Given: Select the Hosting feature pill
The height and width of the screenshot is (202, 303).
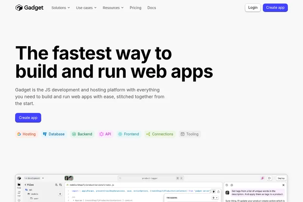Looking at the screenshot, I should click(27, 134).
